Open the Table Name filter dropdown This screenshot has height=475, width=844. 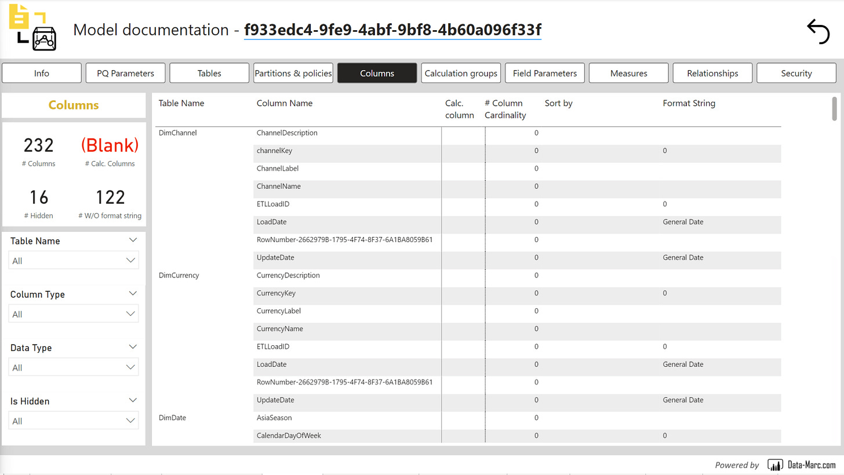click(x=74, y=261)
